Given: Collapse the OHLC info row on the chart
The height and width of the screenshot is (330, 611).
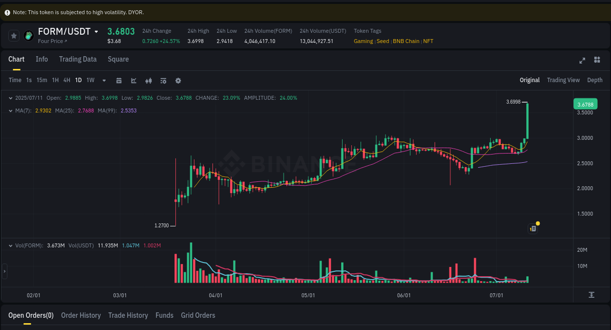Looking at the screenshot, I should pyautogui.click(x=11, y=98).
